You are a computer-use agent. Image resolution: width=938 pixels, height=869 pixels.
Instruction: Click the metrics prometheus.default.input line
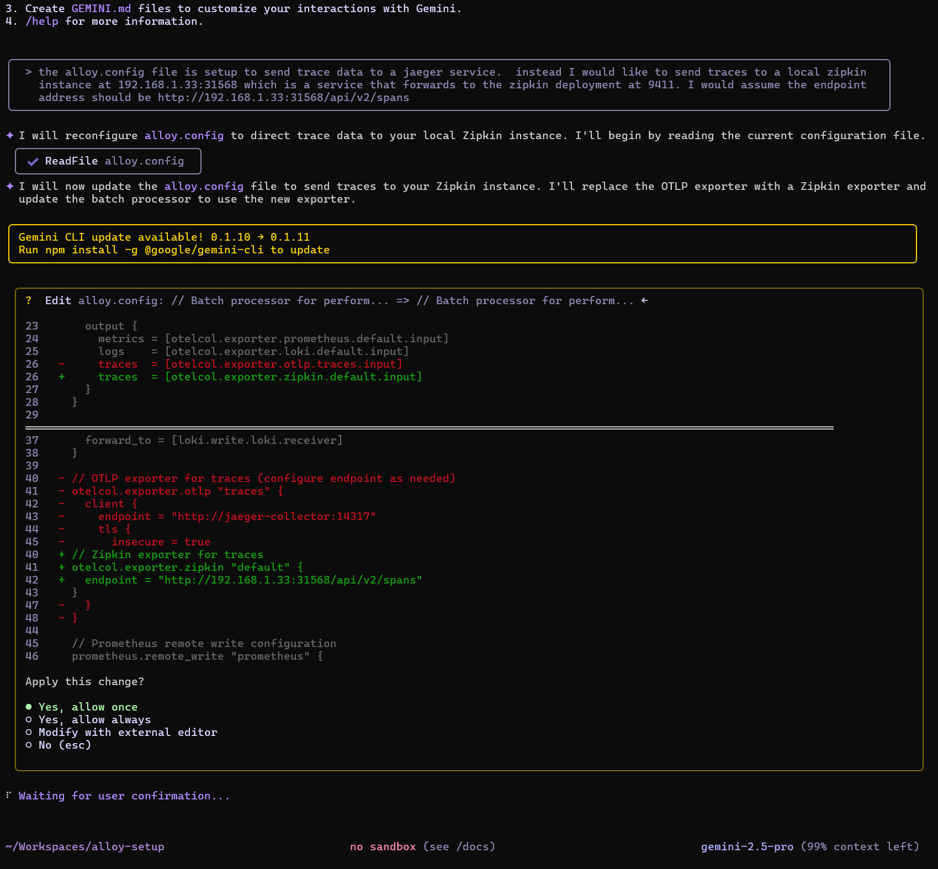[x=273, y=338]
